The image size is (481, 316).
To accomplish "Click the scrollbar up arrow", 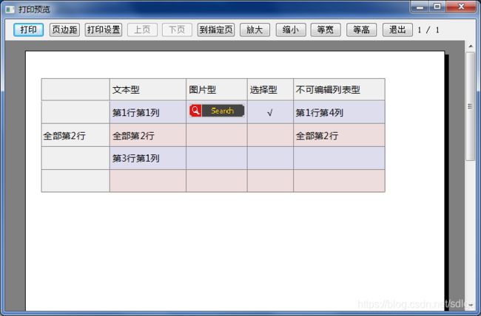I will pyautogui.click(x=471, y=46).
